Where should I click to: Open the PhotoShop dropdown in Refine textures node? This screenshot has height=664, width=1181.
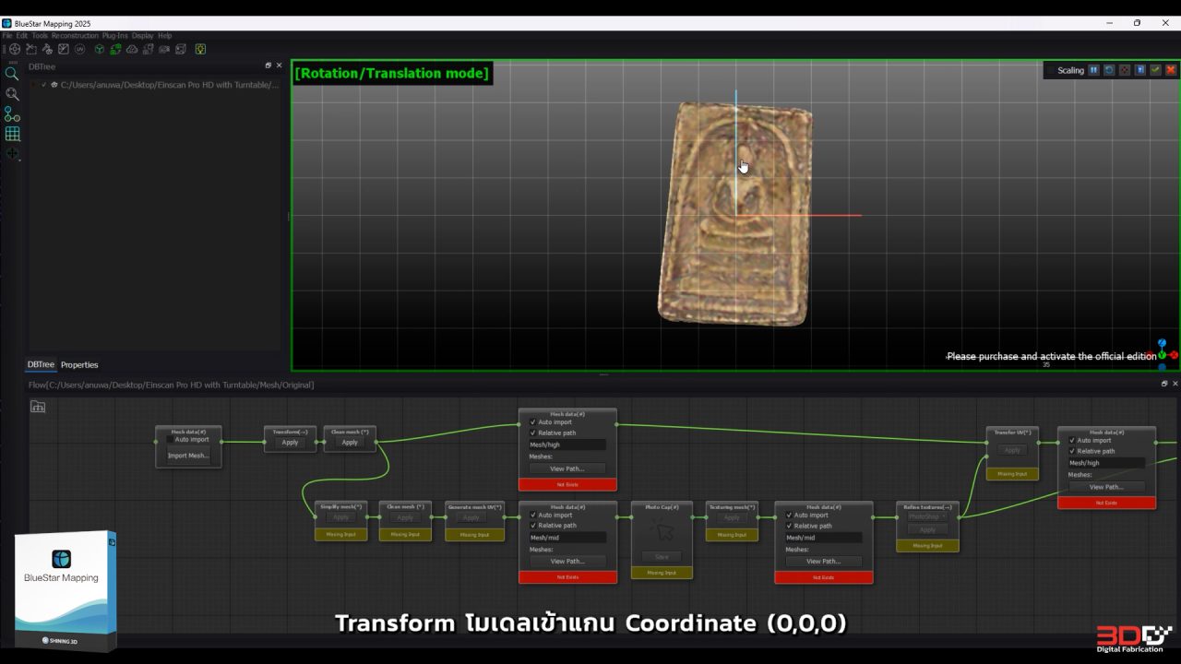pos(926,518)
